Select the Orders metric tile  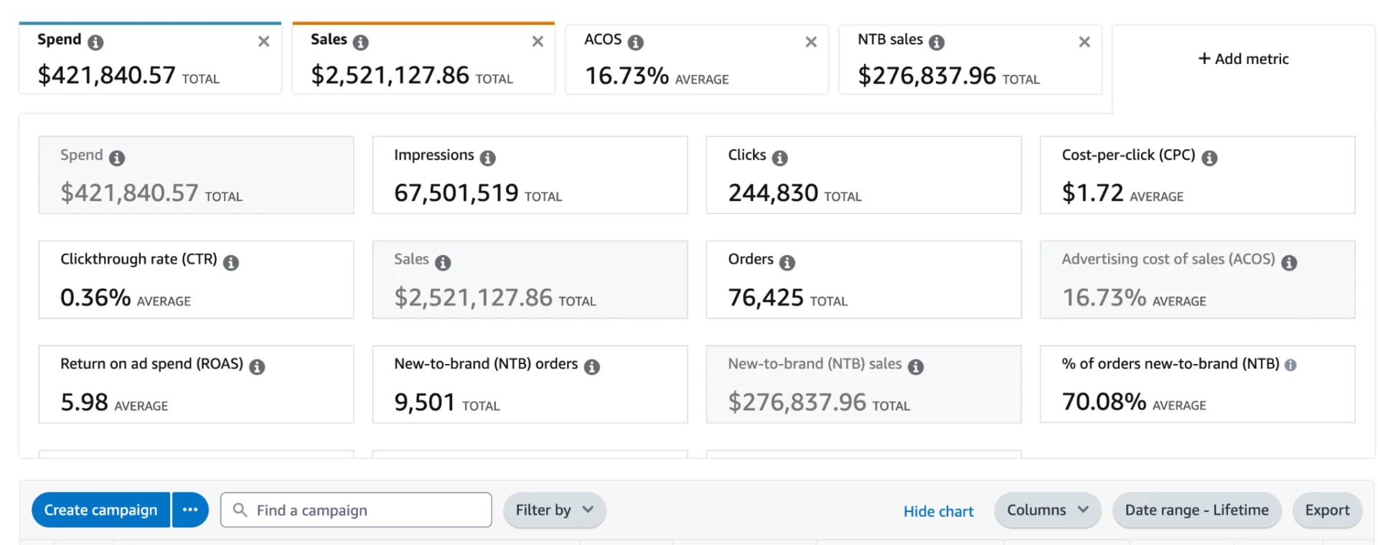point(863,280)
